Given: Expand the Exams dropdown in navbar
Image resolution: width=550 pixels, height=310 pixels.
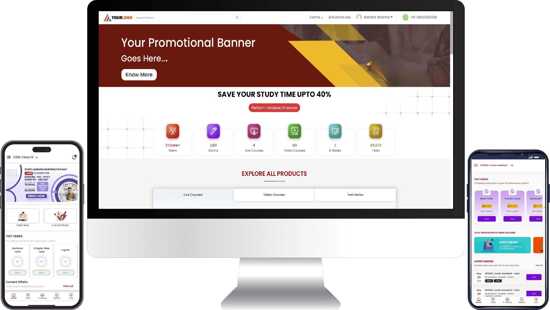Looking at the screenshot, I should click(316, 17).
